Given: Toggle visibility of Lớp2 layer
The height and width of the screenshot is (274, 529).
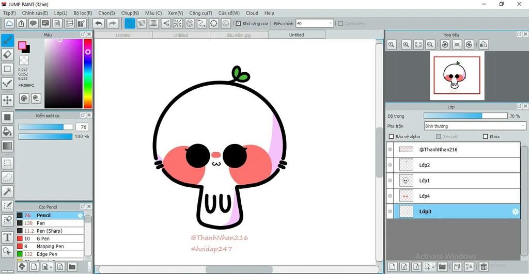Looking at the screenshot, I should (390, 165).
